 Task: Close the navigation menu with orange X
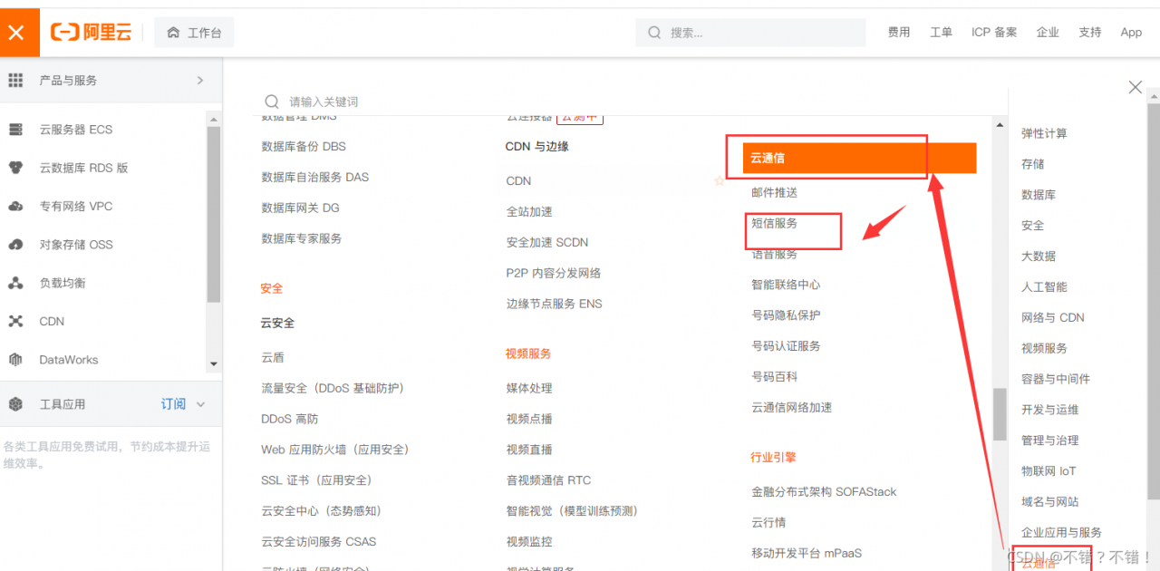pyautogui.click(x=15, y=33)
